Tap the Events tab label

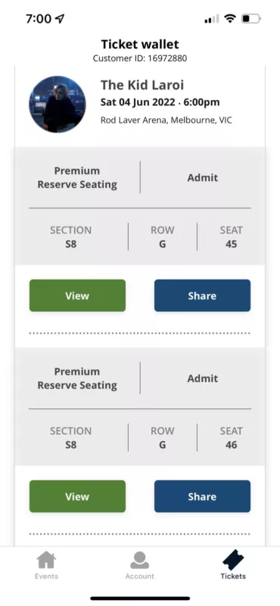(x=46, y=576)
